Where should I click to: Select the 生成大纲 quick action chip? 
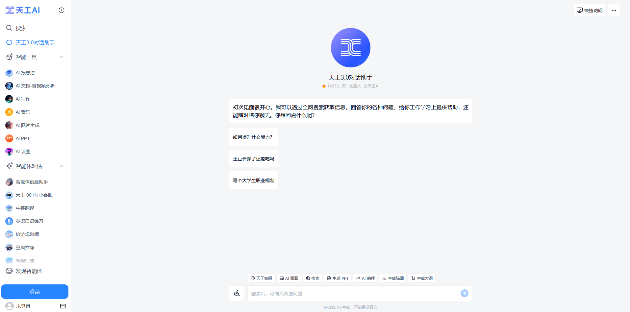coord(422,278)
